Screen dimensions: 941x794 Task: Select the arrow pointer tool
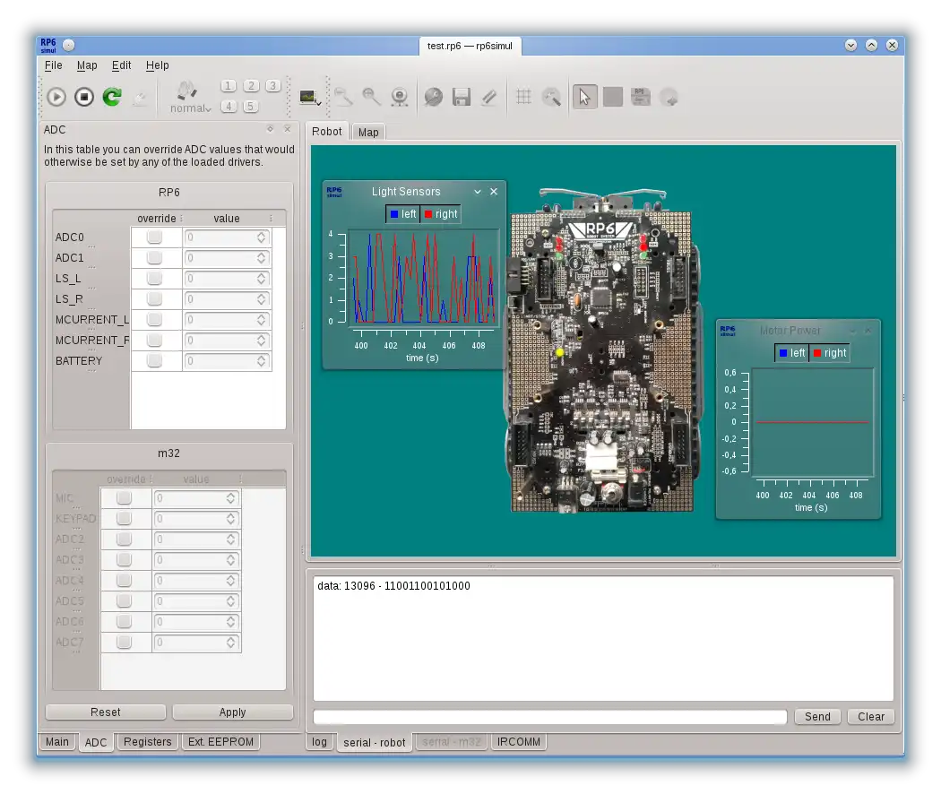(584, 97)
